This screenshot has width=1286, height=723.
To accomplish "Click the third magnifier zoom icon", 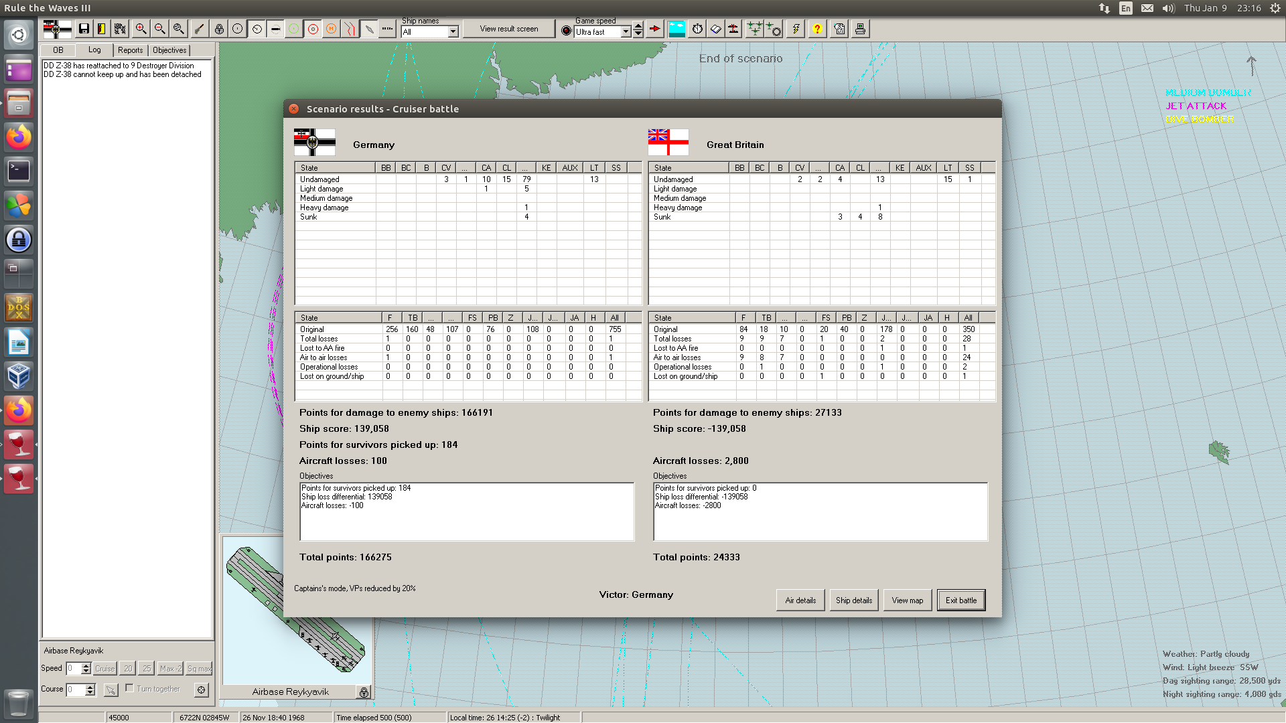I will pyautogui.click(x=178, y=29).
